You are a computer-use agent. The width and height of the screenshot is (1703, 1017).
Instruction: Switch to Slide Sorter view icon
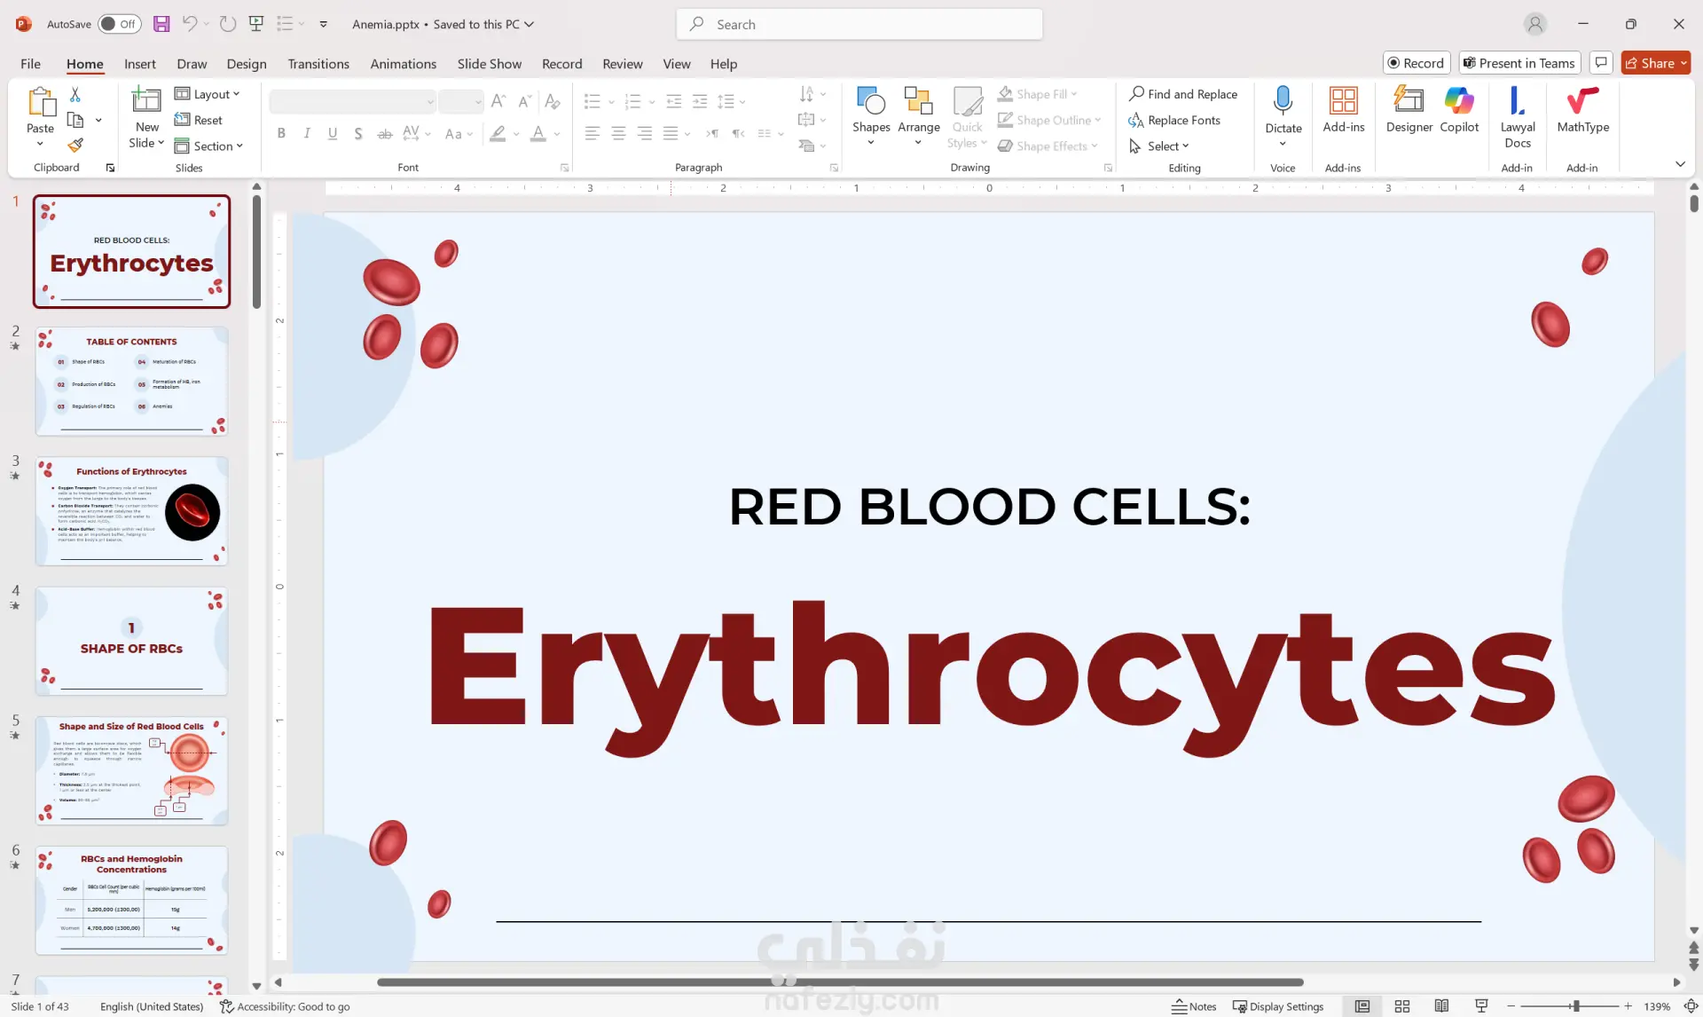[1402, 1006]
